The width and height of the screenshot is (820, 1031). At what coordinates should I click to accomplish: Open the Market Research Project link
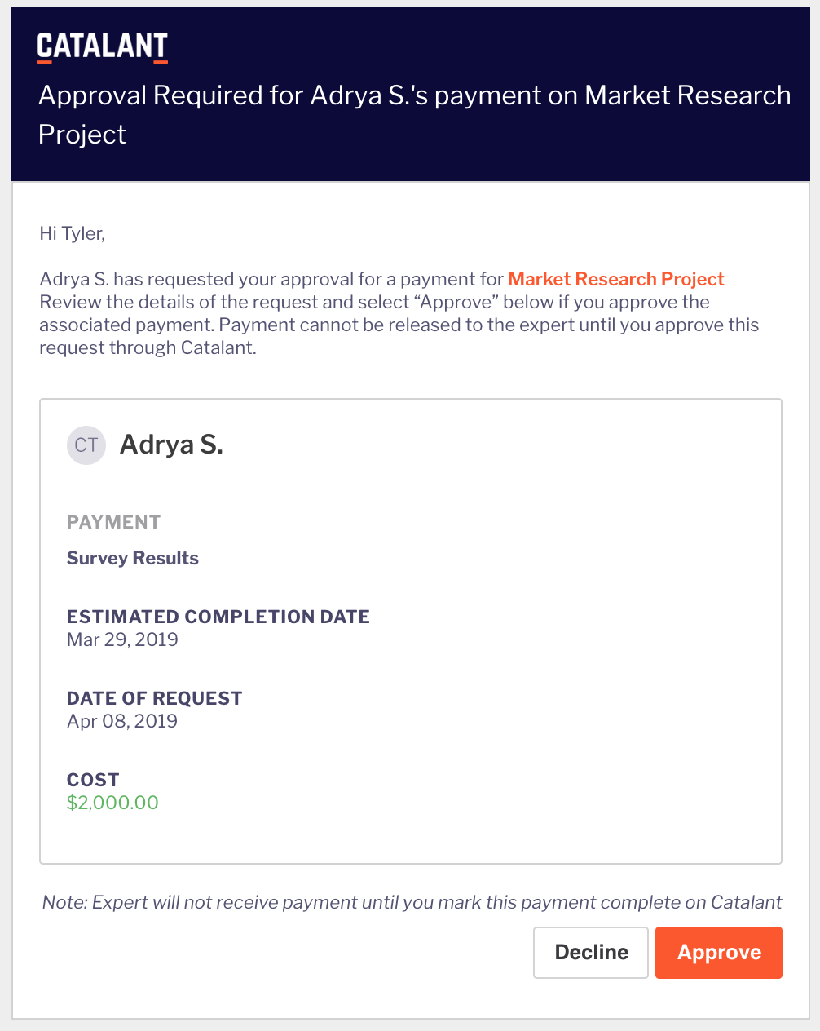tap(616, 279)
